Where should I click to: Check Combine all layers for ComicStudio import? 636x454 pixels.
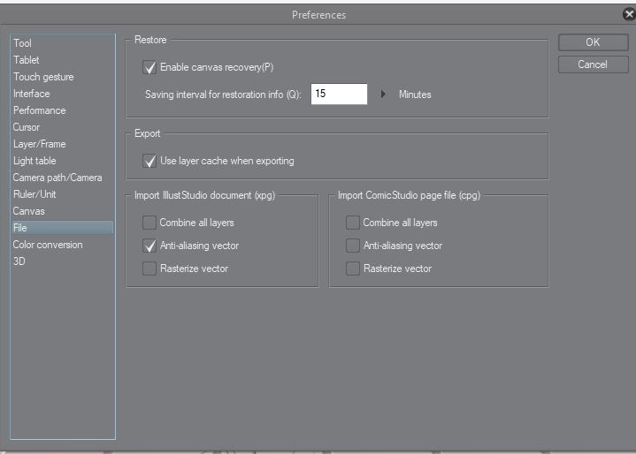353,223
